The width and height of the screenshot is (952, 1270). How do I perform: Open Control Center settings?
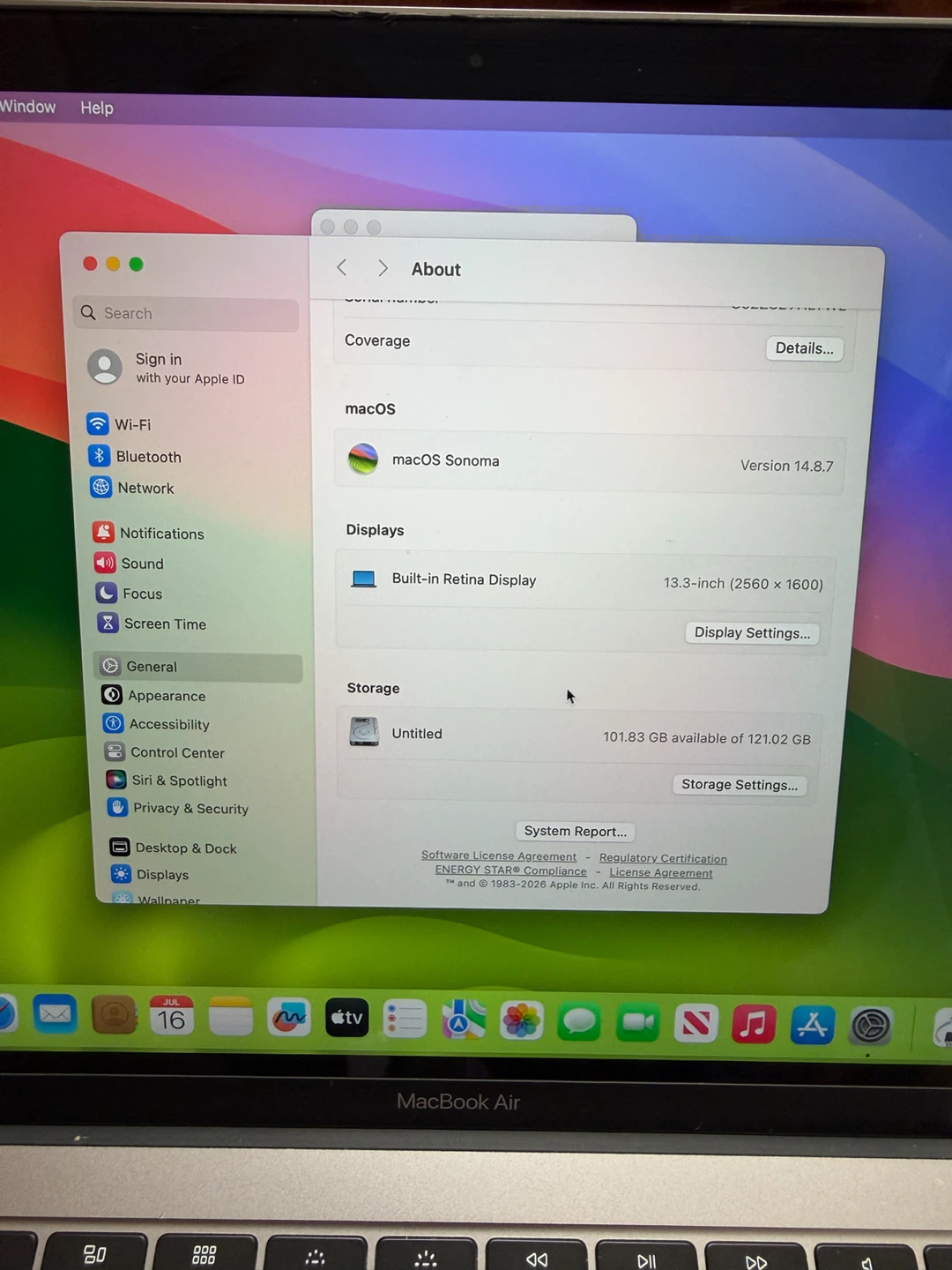[x=165, y=752]
